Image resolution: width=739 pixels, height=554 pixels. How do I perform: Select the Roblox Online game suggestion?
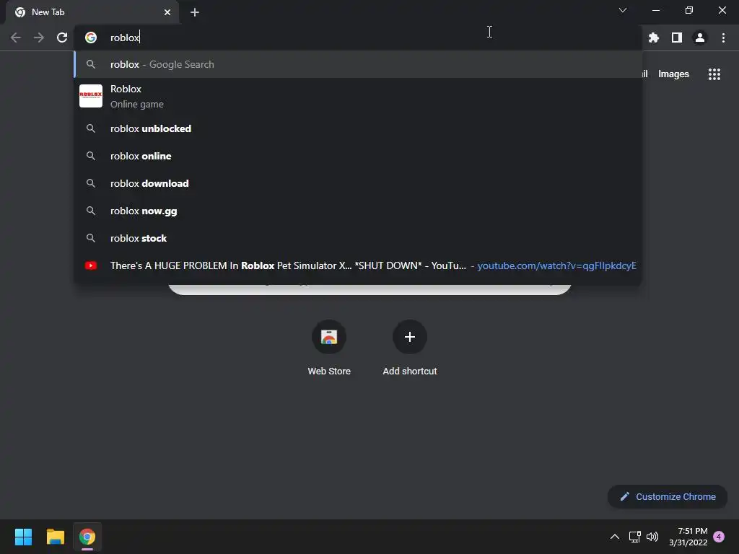(358, 96)
